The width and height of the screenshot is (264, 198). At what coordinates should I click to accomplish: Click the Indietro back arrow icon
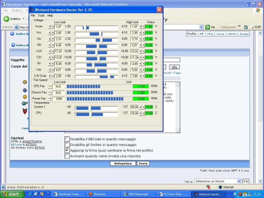(x=6, y=19)
